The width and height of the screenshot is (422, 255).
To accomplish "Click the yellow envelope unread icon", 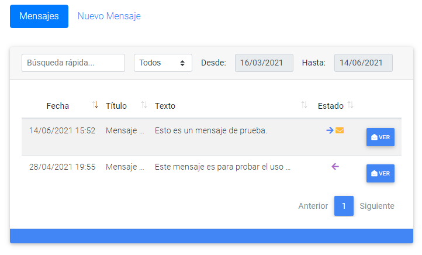I will 340,130.
